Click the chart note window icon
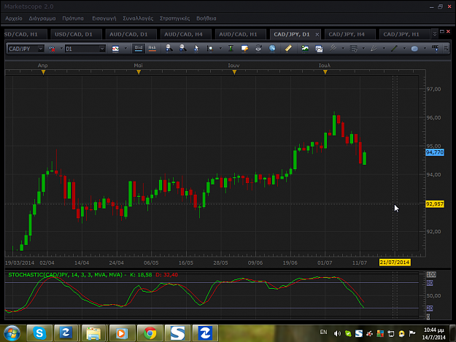Image resolution: width=456 pixels, height=342 pixels. tap(244, 48)
